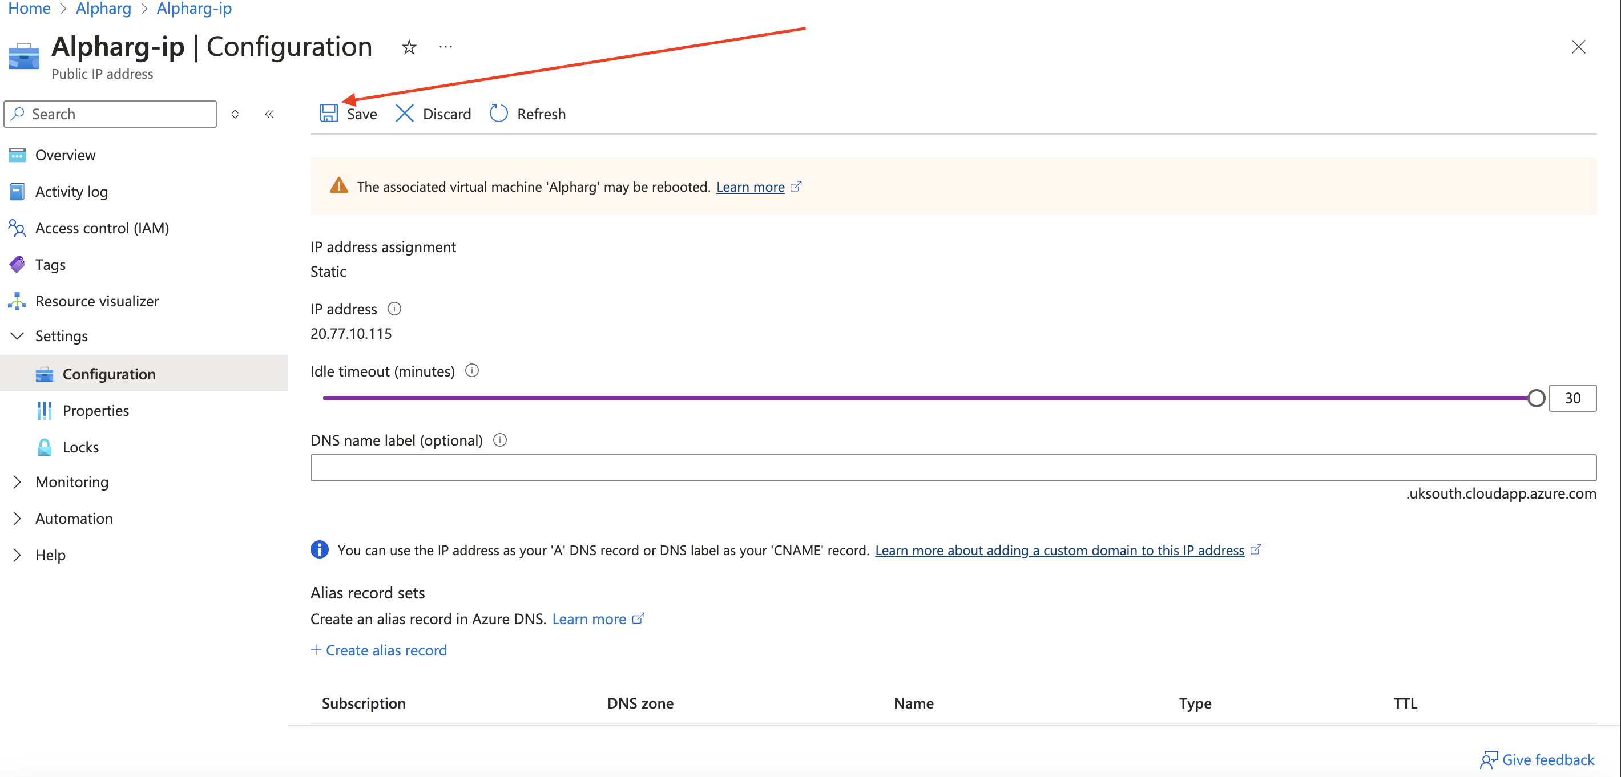The image size is (1621, 777).
Task: Click the Tags purple tag icon
Action: coord(17,264)
